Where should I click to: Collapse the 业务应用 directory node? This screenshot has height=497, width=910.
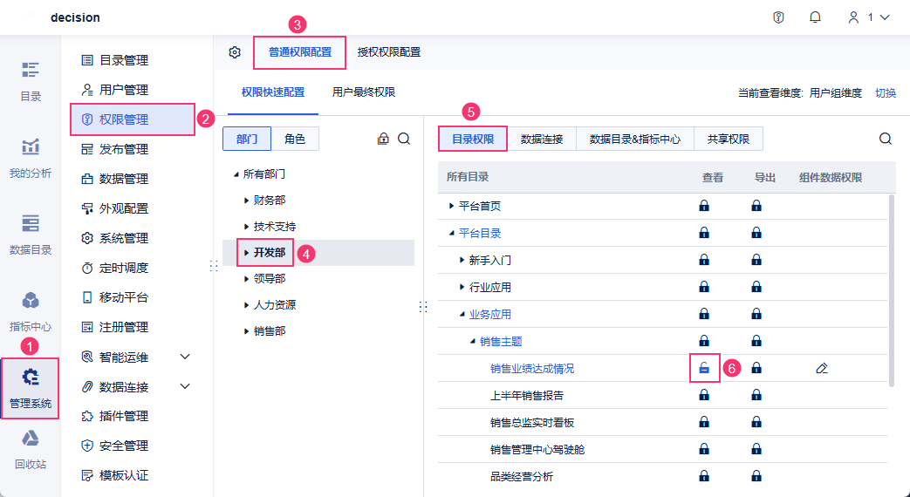(462, 314)
